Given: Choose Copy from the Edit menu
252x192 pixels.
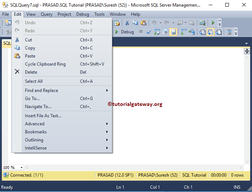Looking at the screenshot, I should point(62,48).
